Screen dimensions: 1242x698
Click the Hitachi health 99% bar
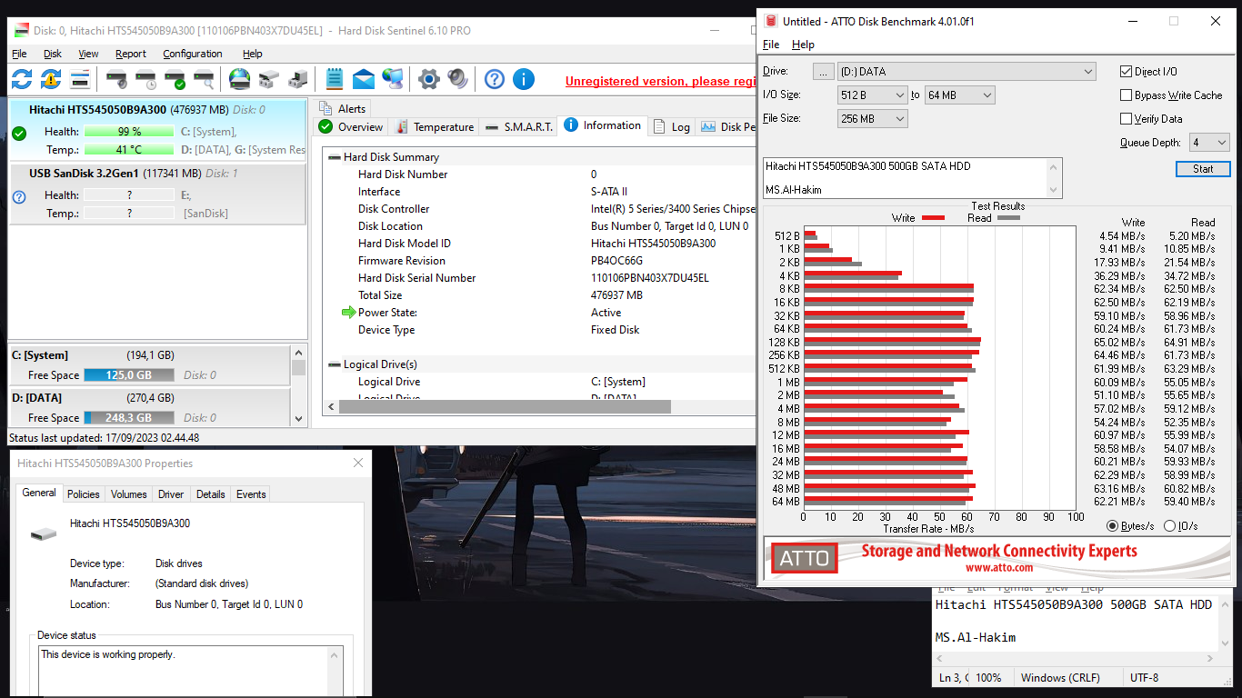129,132
